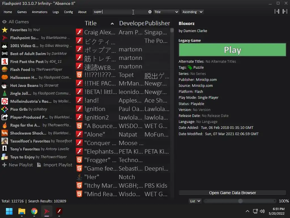Open Shockwave Shock... playlist icon
The width and height of the screenshot is (290, 218).
5,133
